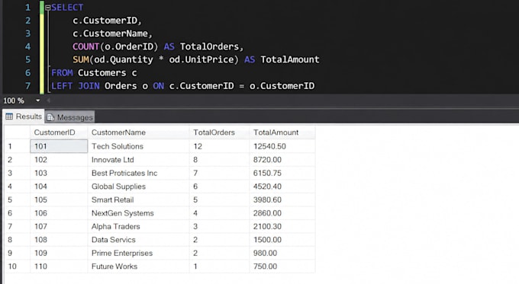Screen dimensions: 519x284
Task: Open the 100 % zoom dropdown
Action: tap(37, 101)
